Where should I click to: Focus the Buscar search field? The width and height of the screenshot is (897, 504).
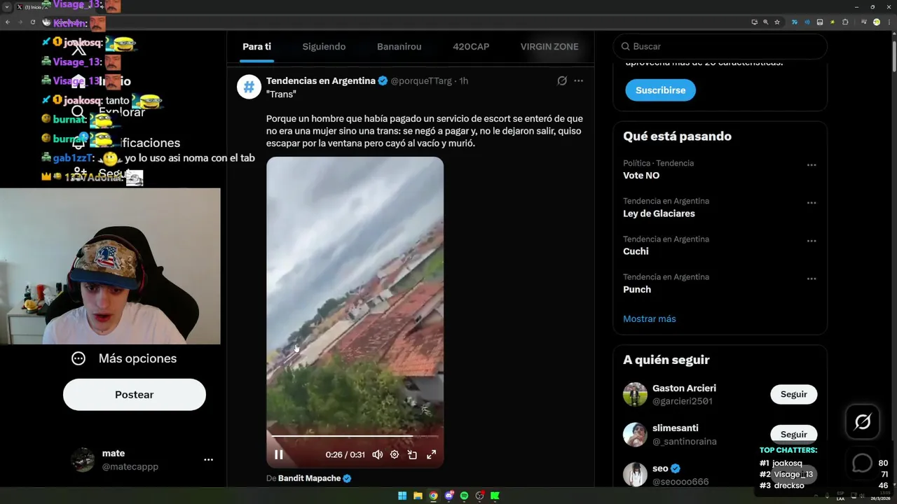(x=720, y=46)
